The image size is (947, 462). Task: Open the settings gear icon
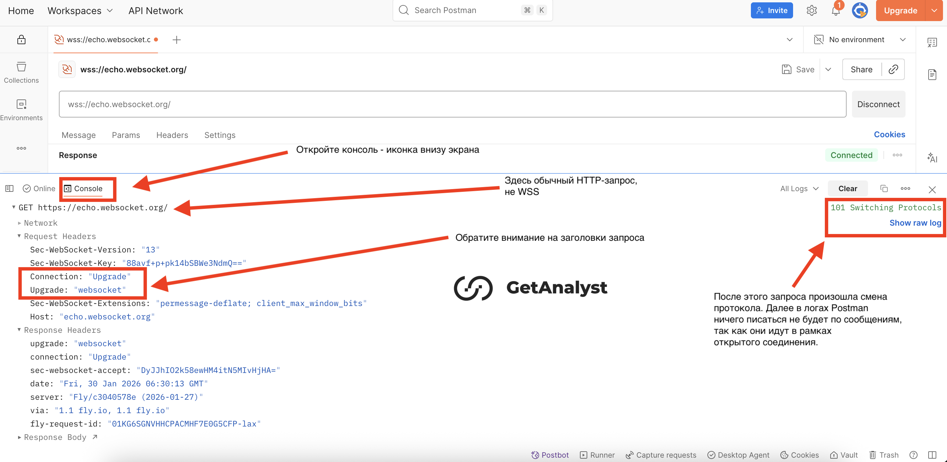tap(811, 10)
